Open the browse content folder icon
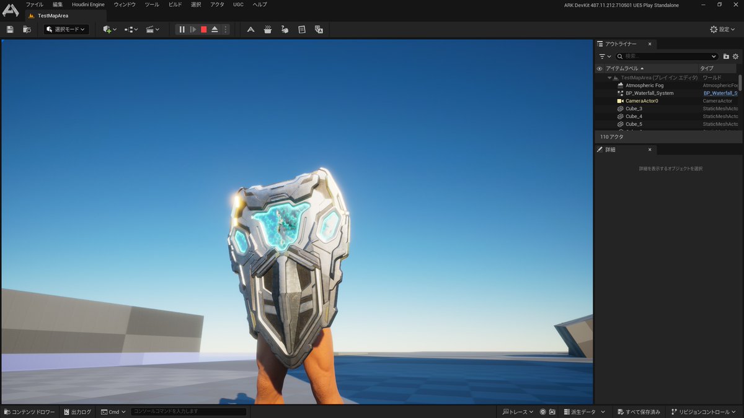 coord(27,29)
